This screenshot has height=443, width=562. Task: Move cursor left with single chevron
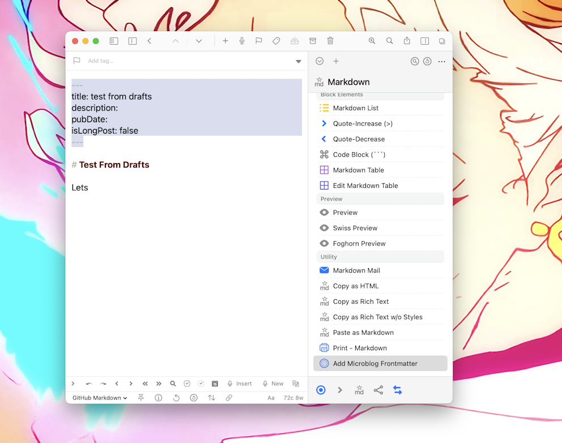point(117,384)
